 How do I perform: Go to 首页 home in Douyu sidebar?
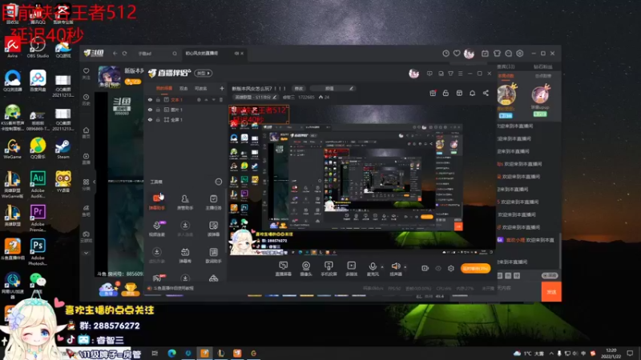tap(87, 133)
